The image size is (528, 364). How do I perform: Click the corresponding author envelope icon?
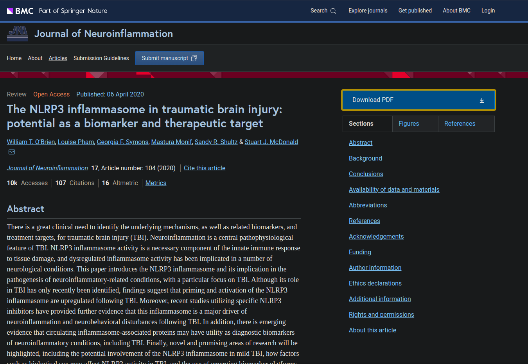pos(12,152)
